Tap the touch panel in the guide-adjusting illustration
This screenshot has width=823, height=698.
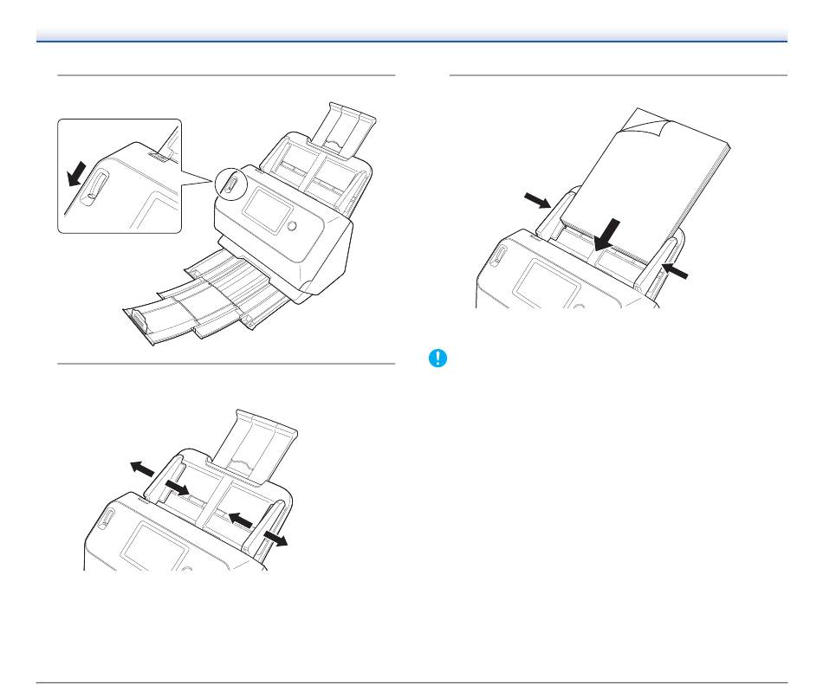click(155, 546)
